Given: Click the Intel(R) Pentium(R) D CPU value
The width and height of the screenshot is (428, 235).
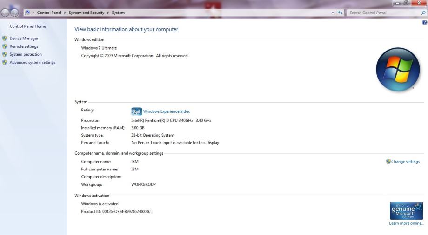Looking at the screenshot, I should point(171,120).
